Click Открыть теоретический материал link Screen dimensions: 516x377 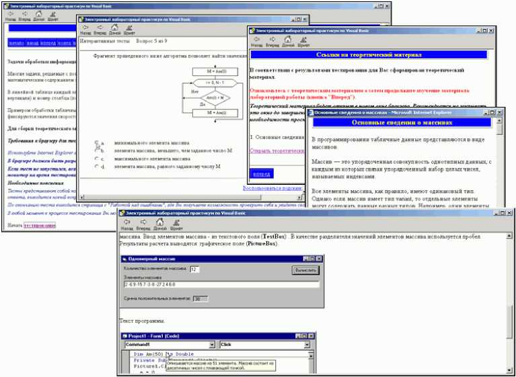(277, 151)
